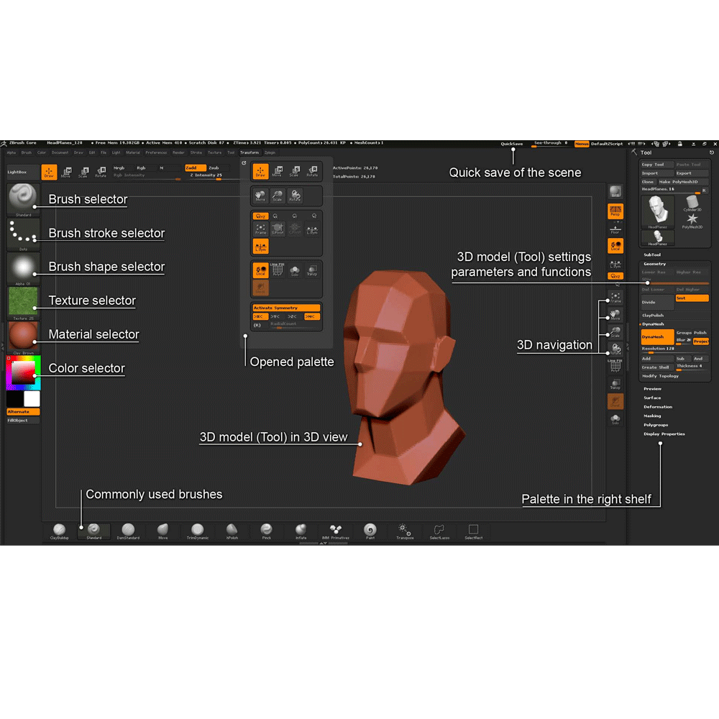The width and height of the screenshot is (719, 719).
Task: Click the Move navigation icon in right shelf
Action: [x=615, y=315]
